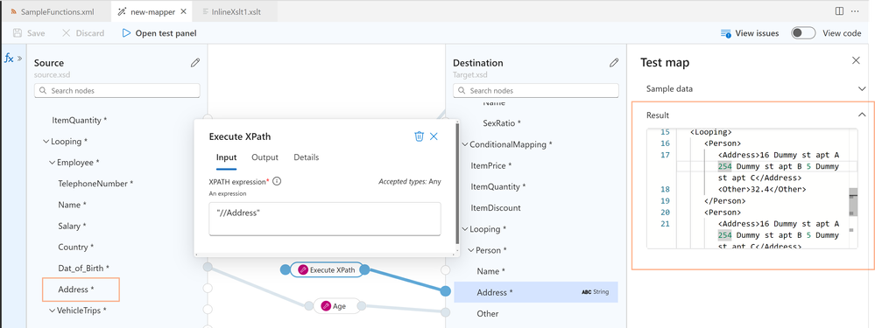This screenshot has width=875, height=328.
Task: Select destination ItemPrice node
Action: (491, 166)
